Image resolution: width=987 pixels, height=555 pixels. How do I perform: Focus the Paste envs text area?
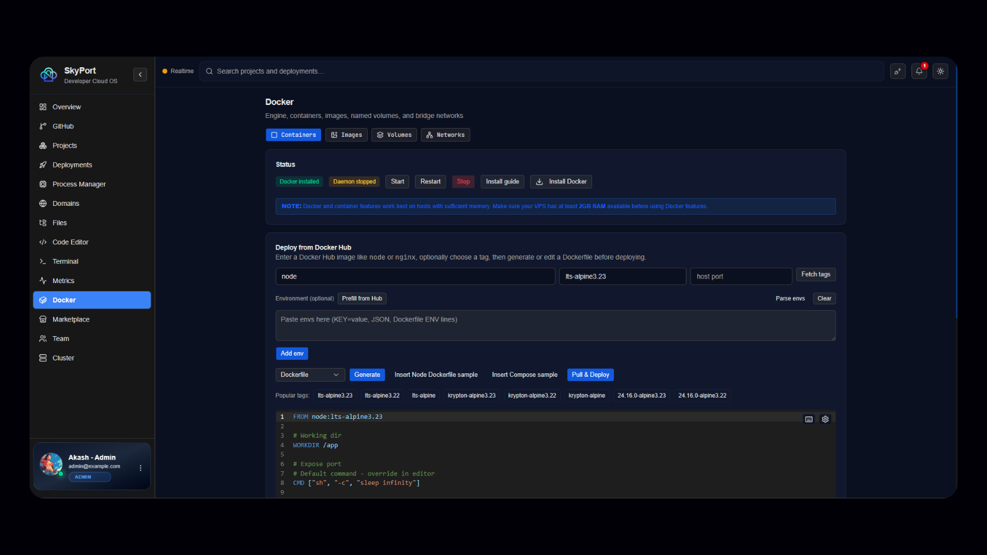click(x=555, y=326)
